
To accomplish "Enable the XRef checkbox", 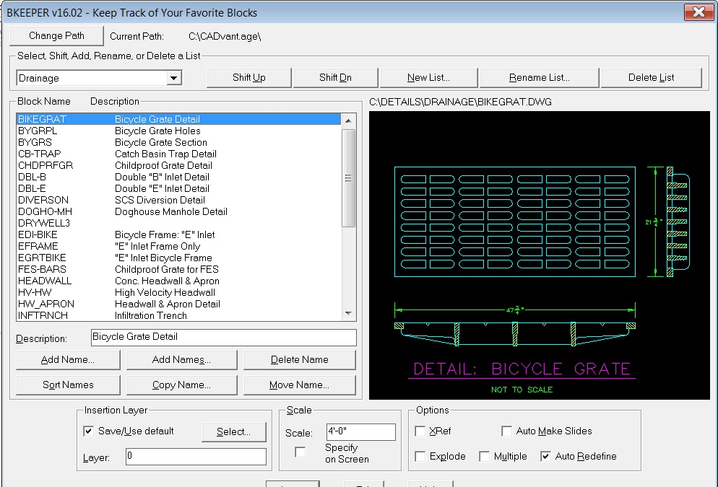I will (x=420, y=431).
